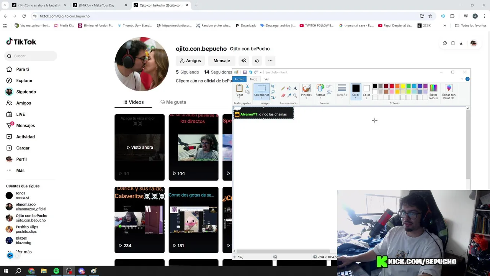Click the download app icon in TikTok header
This screenshot has width=490, height=276.
(x=461, y=43)
